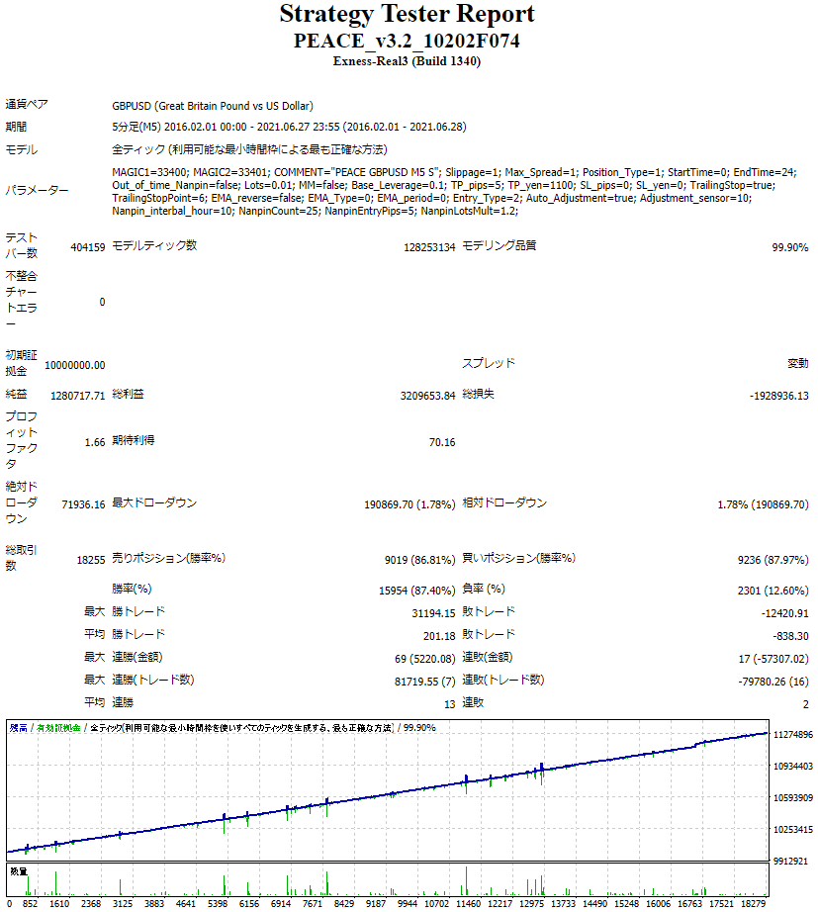Select short positions value 9019 (86.81%)

(x=419, y=560)
